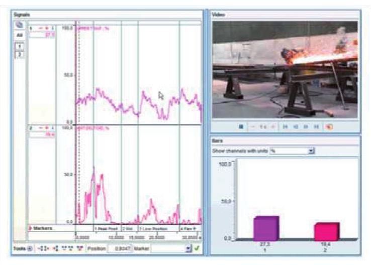Click the channel 1 header marker icon
The height and width of the screenshot is (265, 371).
pos(47,28)
